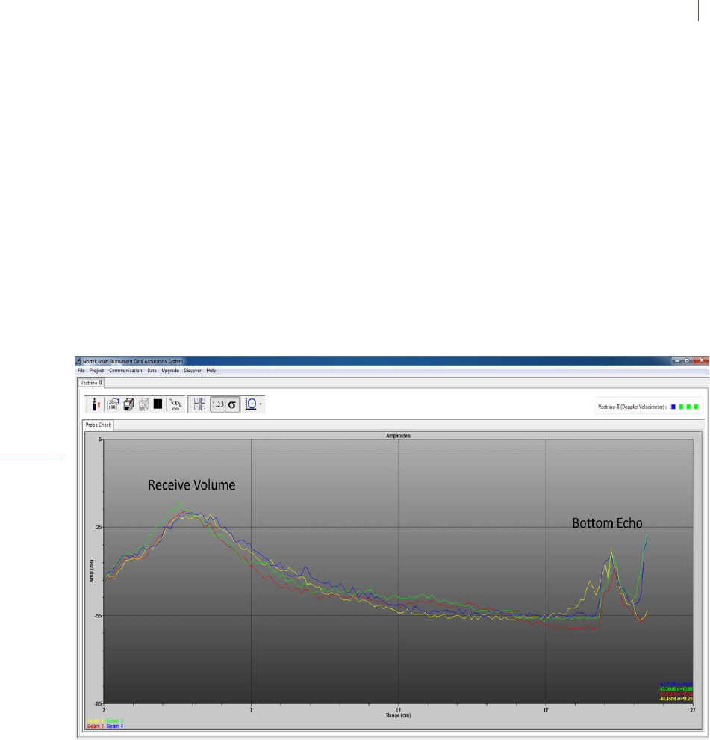Click the probe cable connection icon
This screenshot has width=710, height=740.
[175, 404]
